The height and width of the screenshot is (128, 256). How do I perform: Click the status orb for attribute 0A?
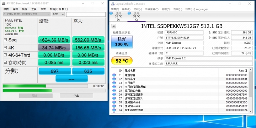point(114,110)
